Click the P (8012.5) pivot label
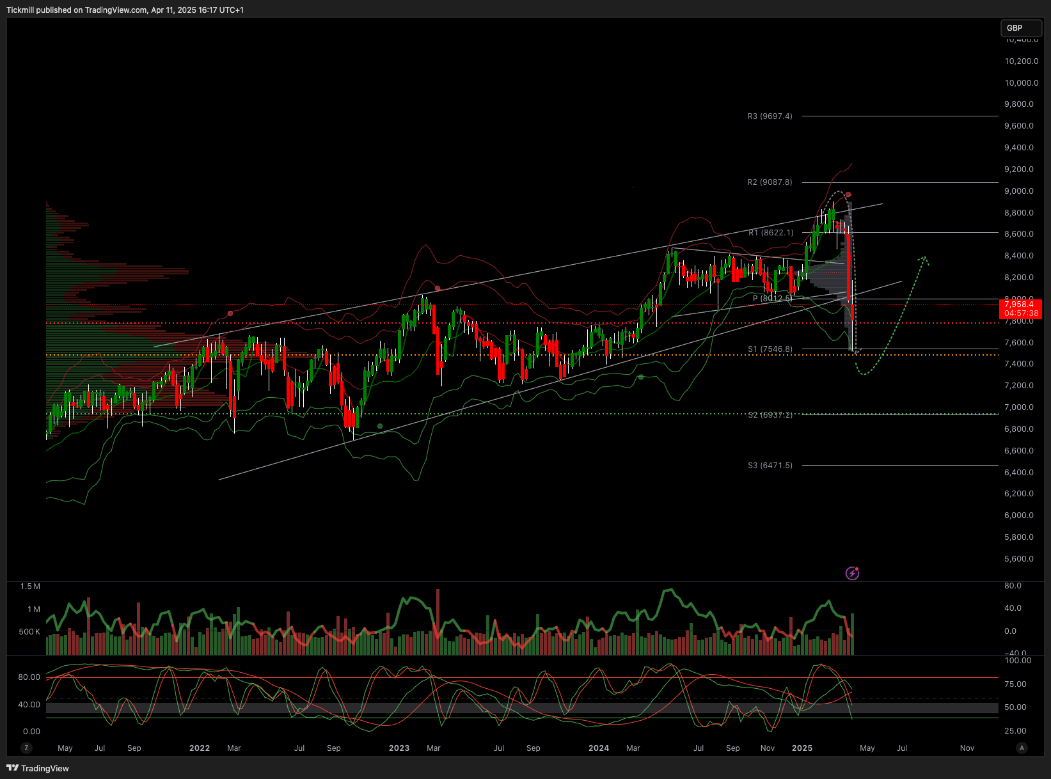Screen dimensions: 1051x779 coord(772,299)
